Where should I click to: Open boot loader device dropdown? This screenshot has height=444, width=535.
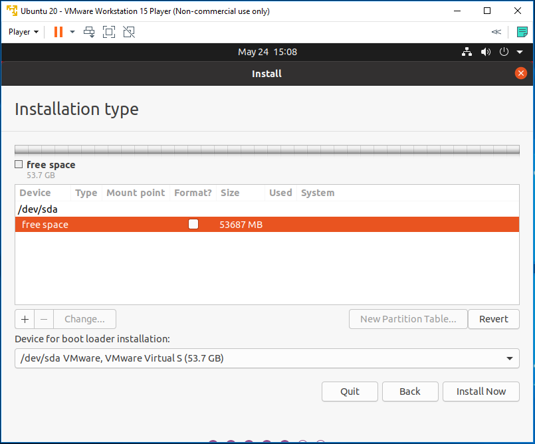coord(267,358)
